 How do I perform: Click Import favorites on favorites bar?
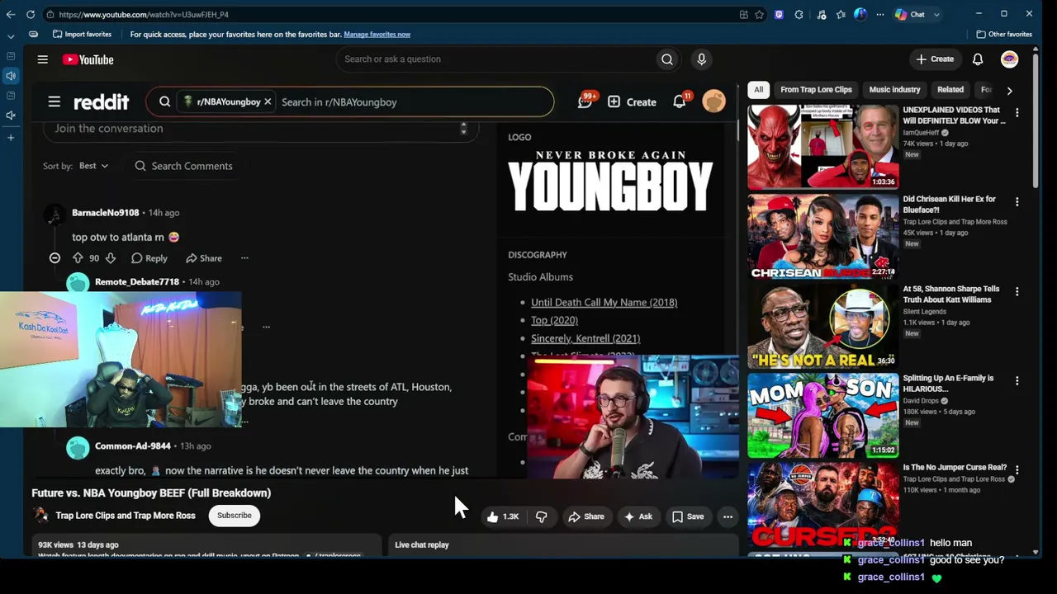[82, 35]
